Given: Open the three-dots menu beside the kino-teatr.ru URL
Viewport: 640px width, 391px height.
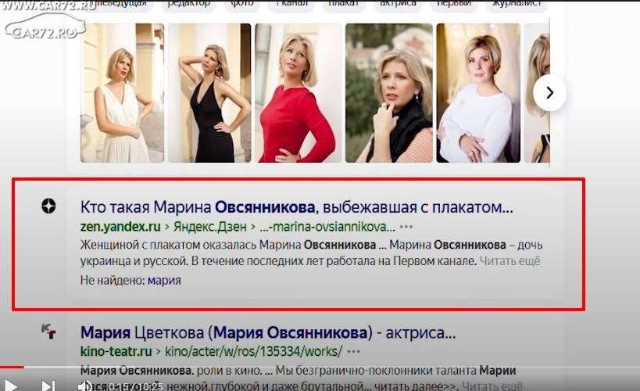Looking at the screenshot, I should coord(353,351).
